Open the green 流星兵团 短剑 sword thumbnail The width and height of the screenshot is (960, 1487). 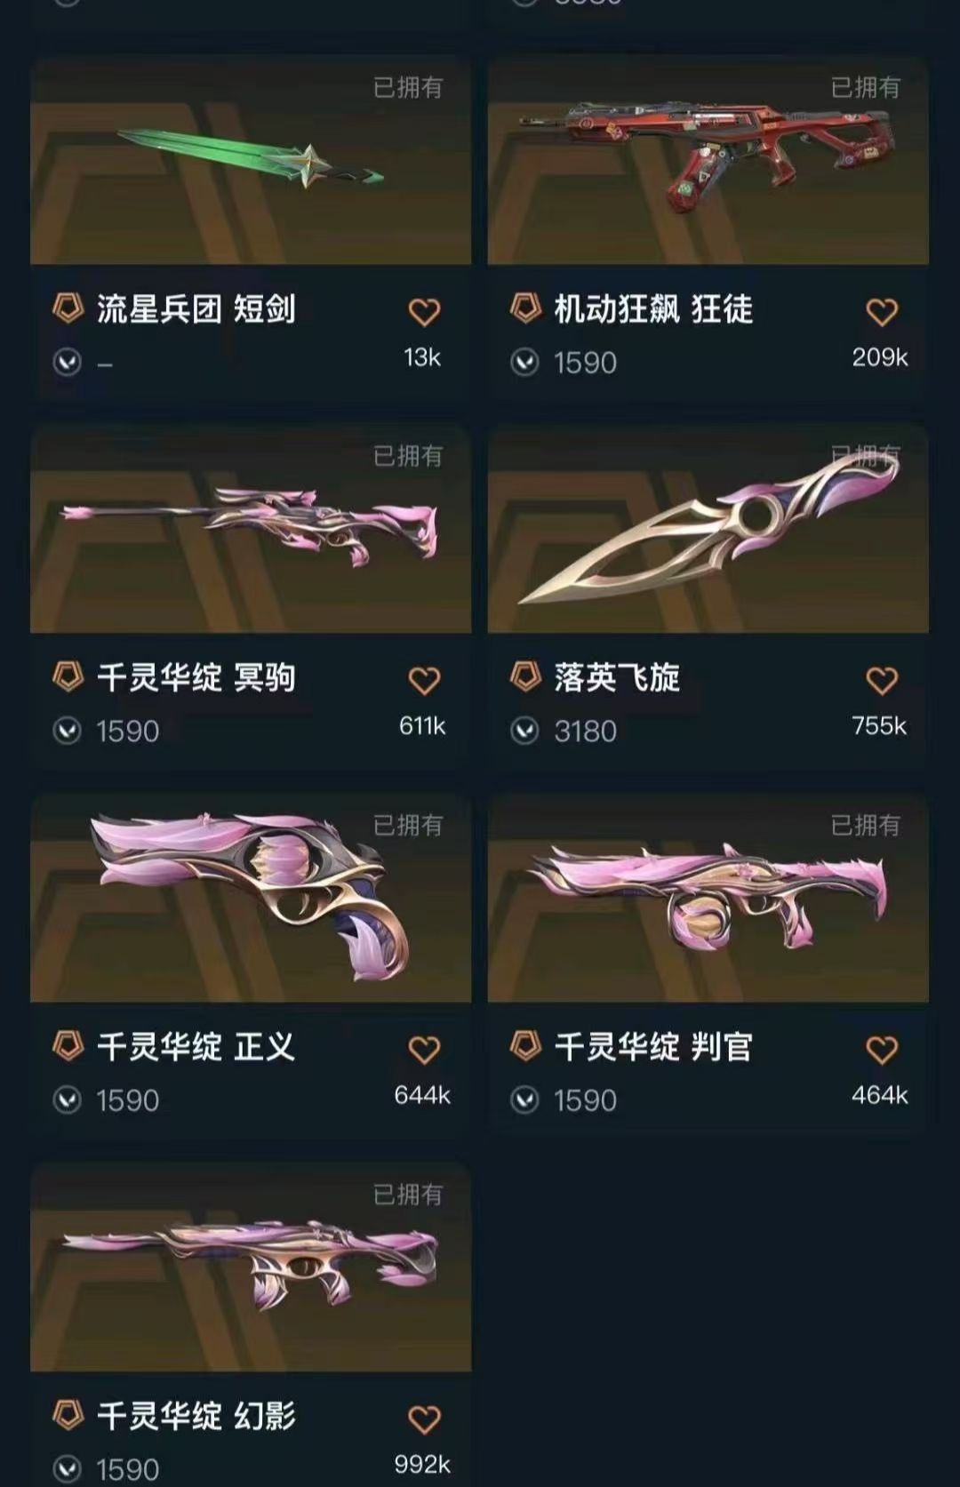(x=251, y=161)
